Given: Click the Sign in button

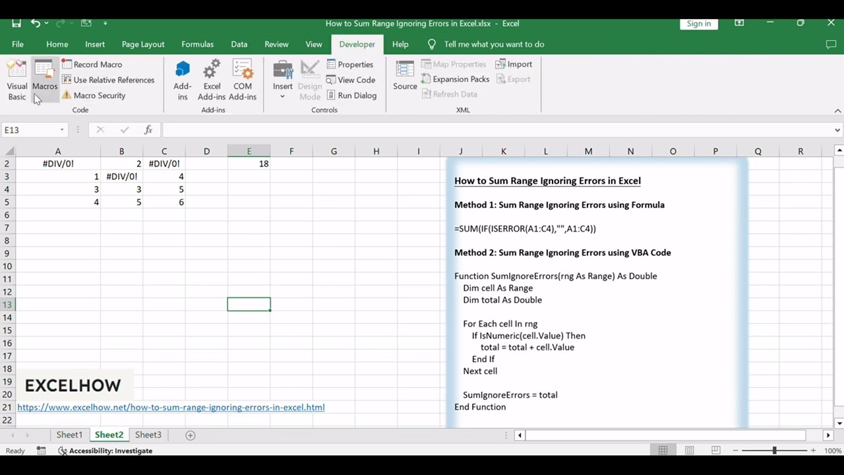Looking at the screenshot, I should 699,23.
